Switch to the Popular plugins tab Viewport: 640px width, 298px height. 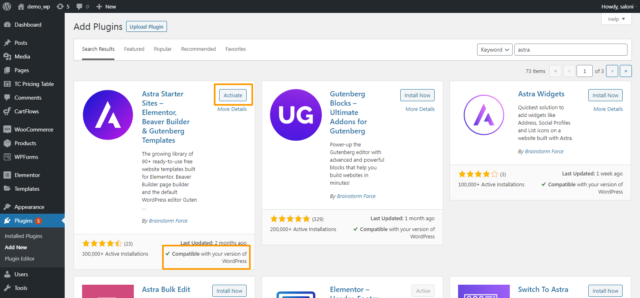coord(163,49)
